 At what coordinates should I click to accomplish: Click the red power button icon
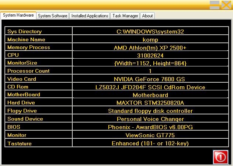coord(220,157)
